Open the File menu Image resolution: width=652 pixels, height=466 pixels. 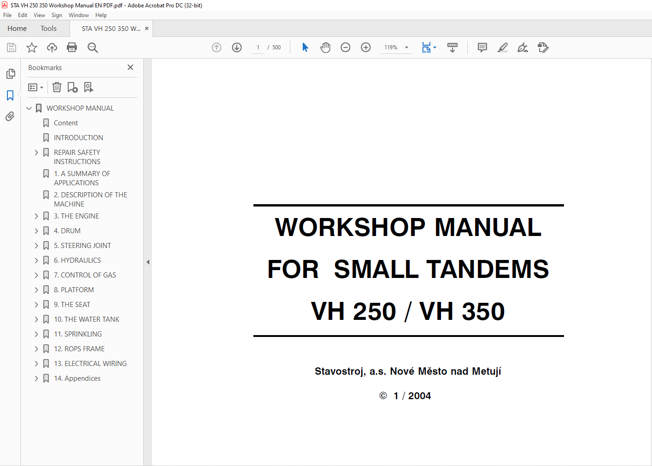point(7,15)
